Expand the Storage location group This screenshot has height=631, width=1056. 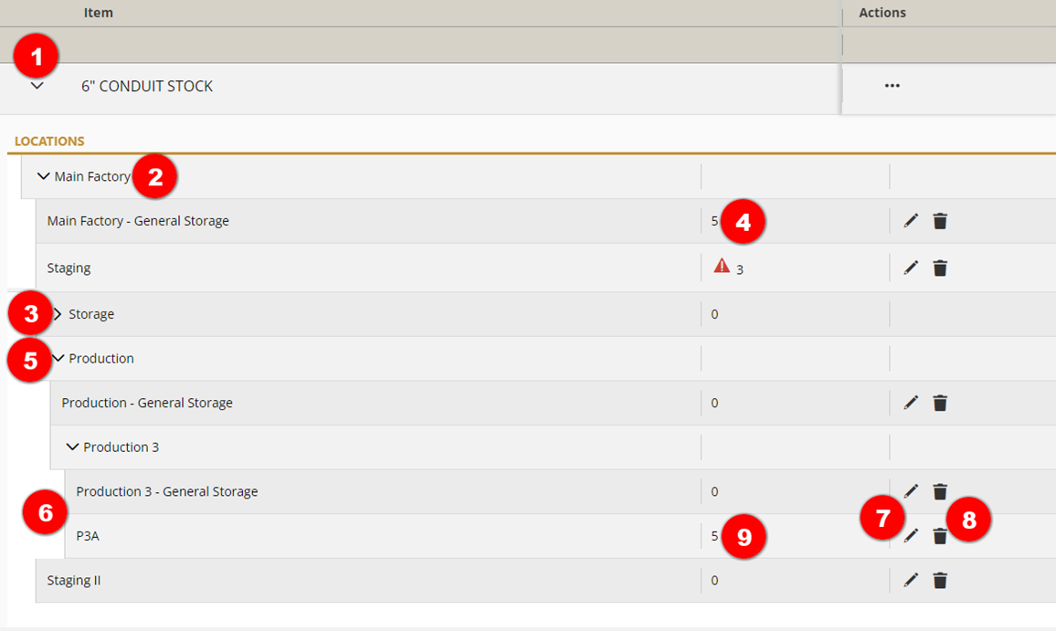point(58,314)
